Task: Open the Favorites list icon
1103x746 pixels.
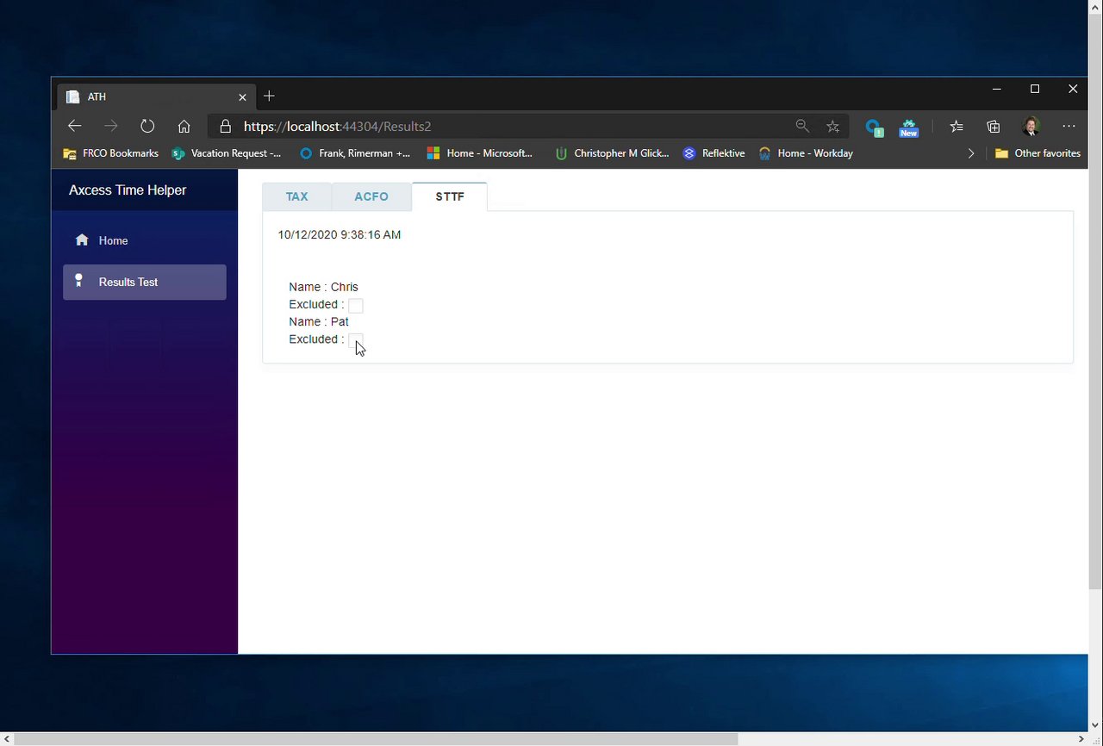Action: point(957,127)
